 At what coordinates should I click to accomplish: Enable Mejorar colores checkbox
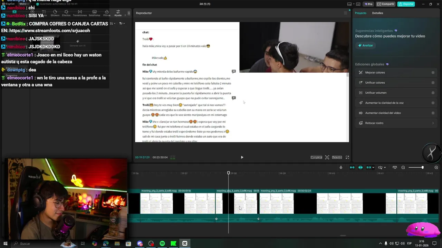click(433, 73)
